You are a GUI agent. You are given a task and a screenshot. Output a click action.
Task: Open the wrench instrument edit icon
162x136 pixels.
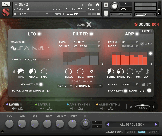(6, 4)
